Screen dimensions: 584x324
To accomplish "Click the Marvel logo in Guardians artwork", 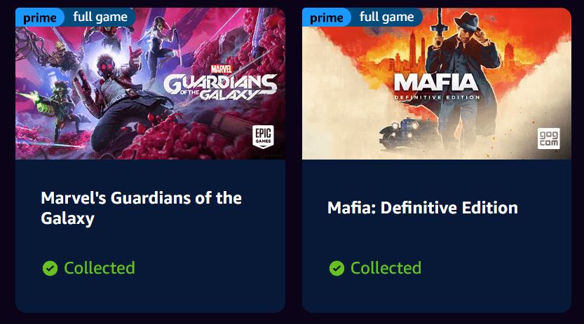I will coord(222,69).
